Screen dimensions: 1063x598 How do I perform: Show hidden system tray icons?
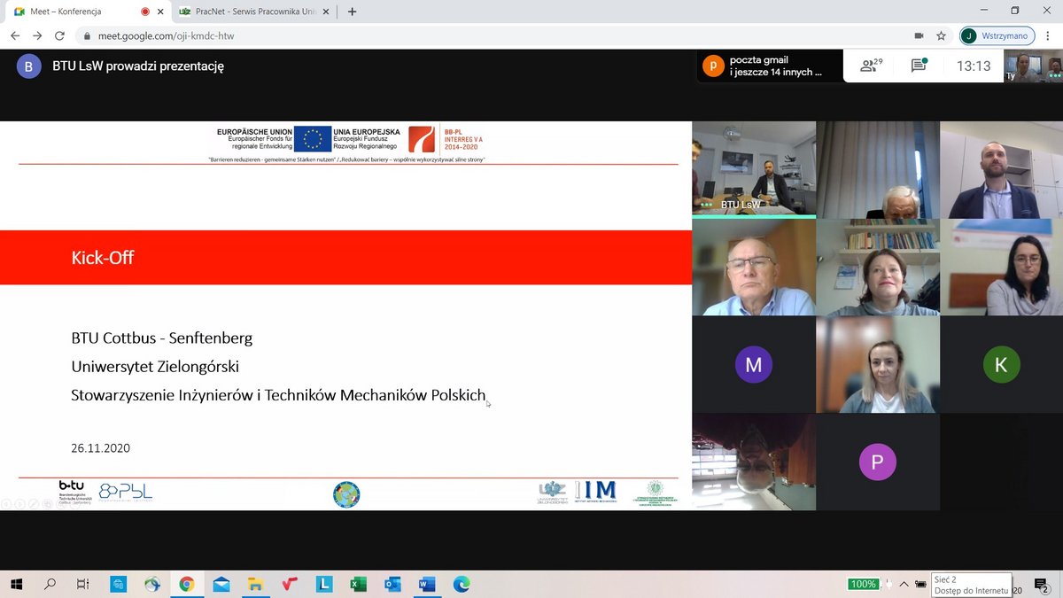pyautogui.click(x=904, y=584)
